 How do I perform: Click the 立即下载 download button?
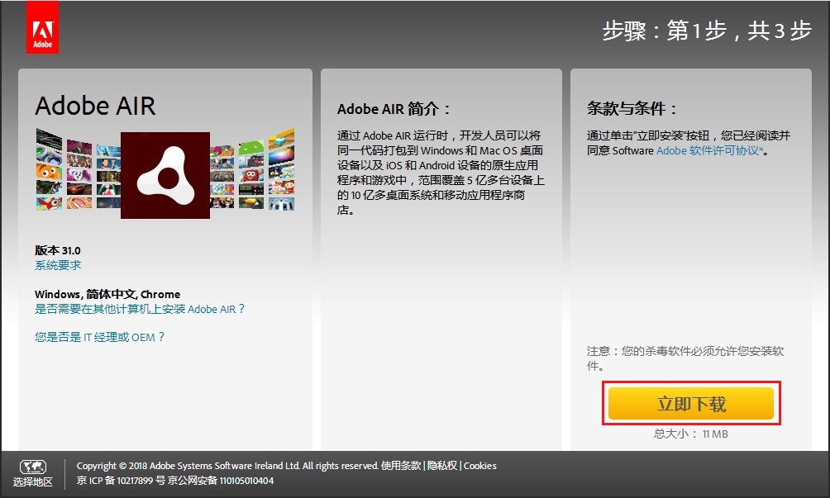coord(691,403)
